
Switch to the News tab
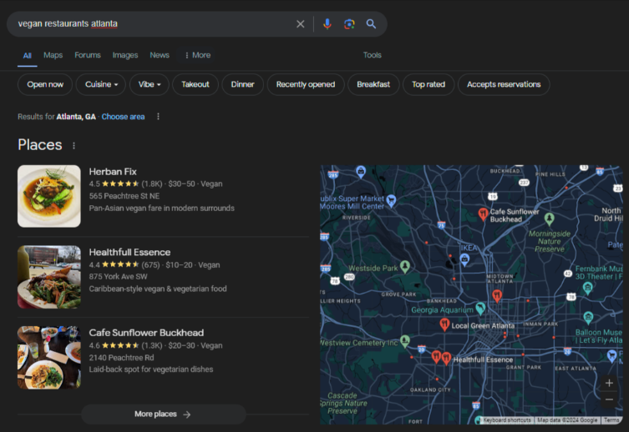[160, 55]
